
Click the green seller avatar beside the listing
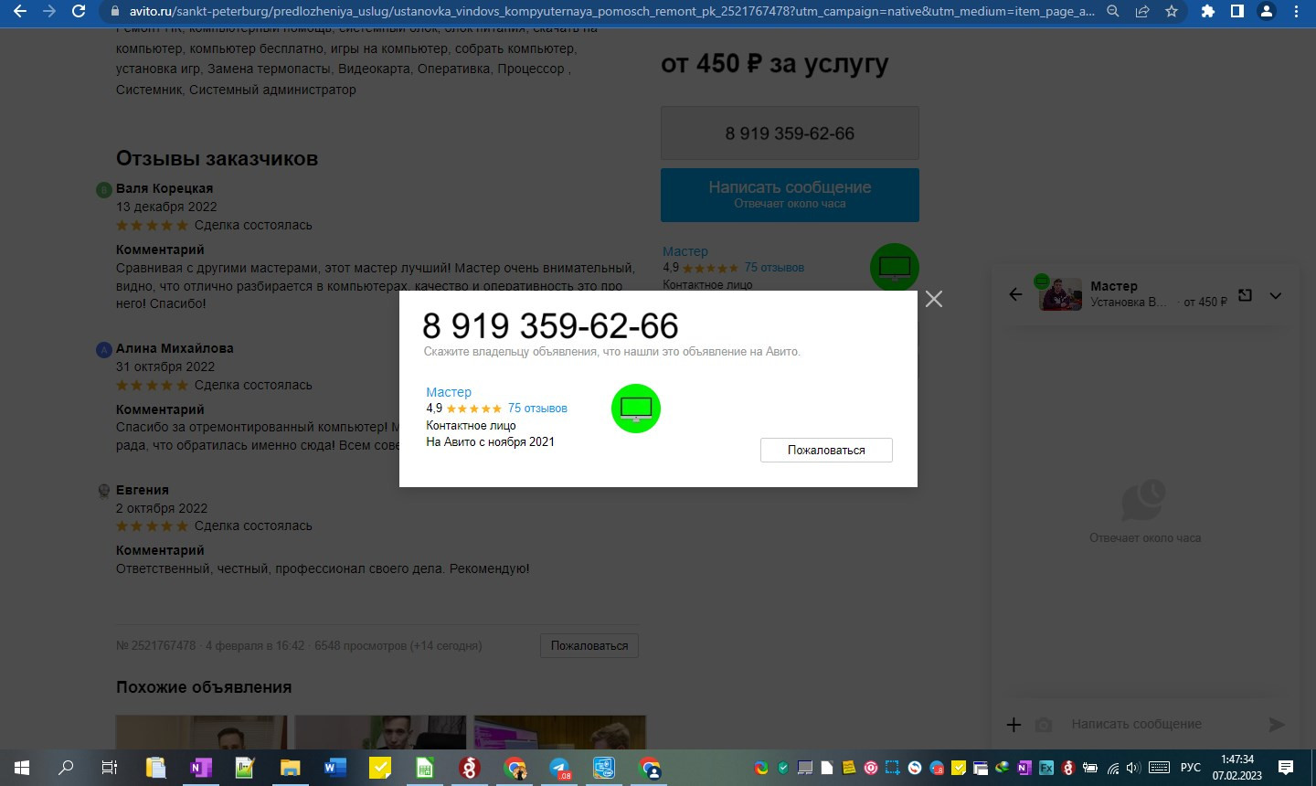tap(894, 267)
